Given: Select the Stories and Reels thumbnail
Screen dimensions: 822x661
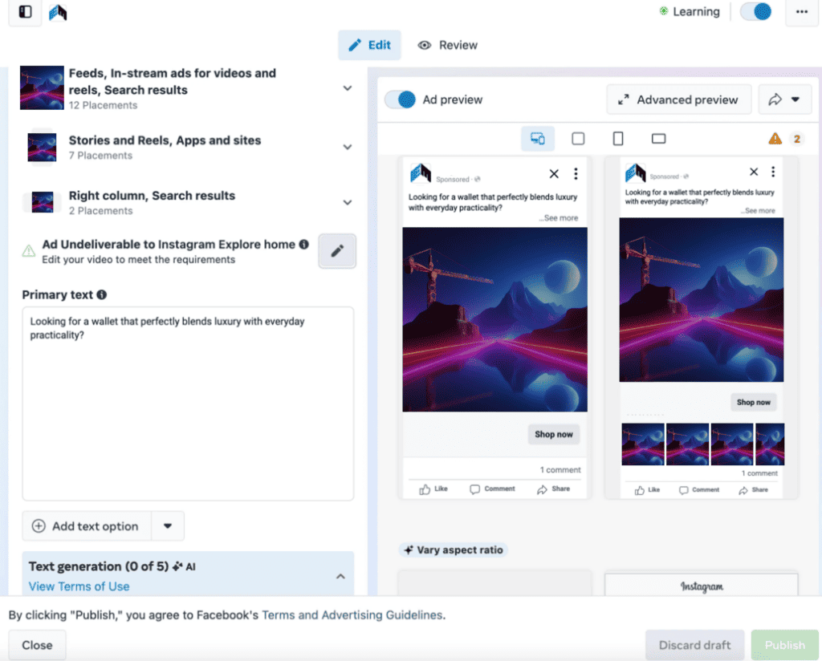Looking at the screenshot, I should pos(42,147).
